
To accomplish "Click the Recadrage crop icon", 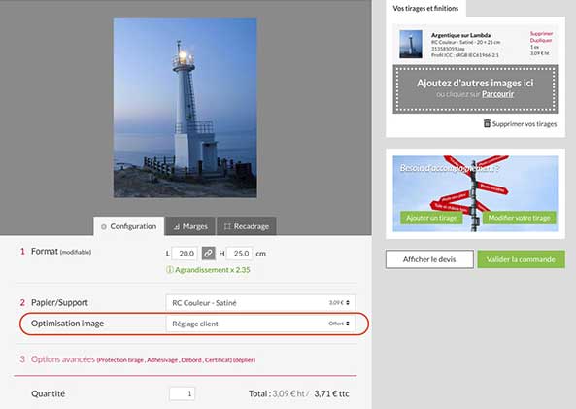I will click(227, 226).
